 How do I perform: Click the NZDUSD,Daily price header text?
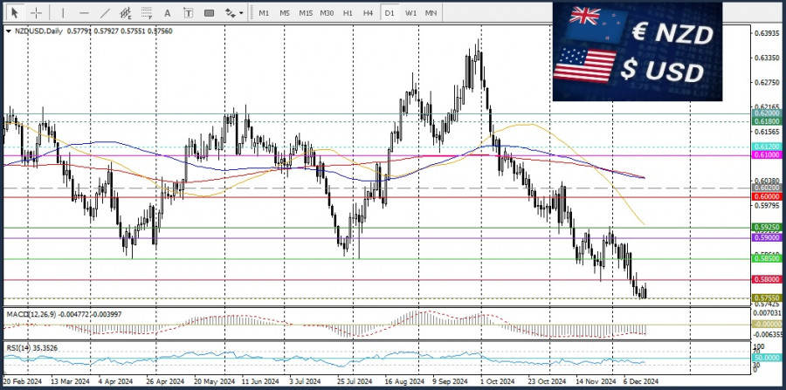[93, 31]
